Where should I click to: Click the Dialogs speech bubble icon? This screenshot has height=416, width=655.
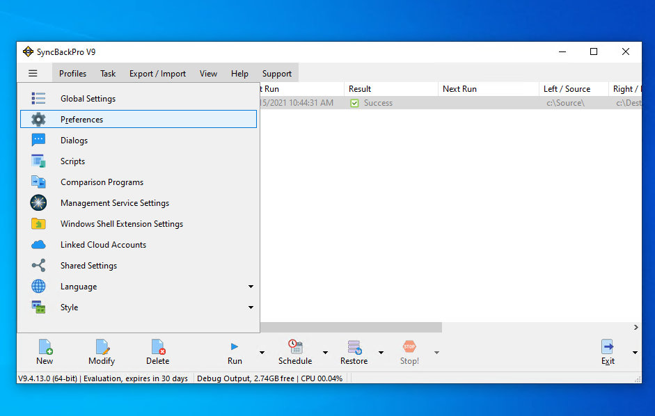click(x=38, y=141)
